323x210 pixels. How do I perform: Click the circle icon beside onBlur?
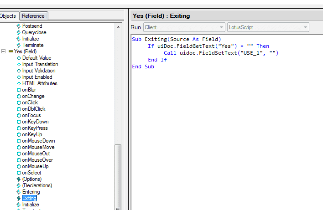click(19, 90)
